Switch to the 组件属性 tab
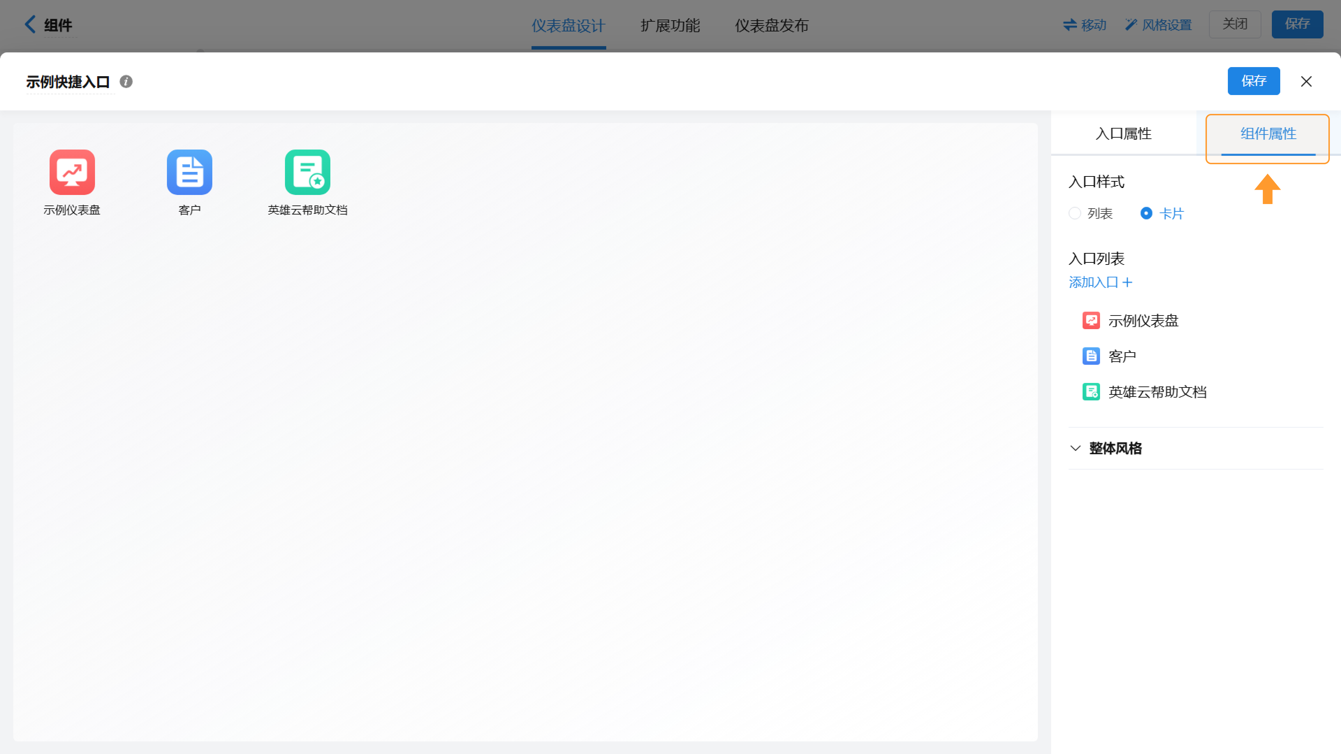The height and width of the screenshot is (754, 1341). [x=1268, y=134]
